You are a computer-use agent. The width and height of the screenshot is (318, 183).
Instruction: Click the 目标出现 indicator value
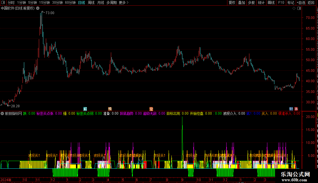(178, 114)
